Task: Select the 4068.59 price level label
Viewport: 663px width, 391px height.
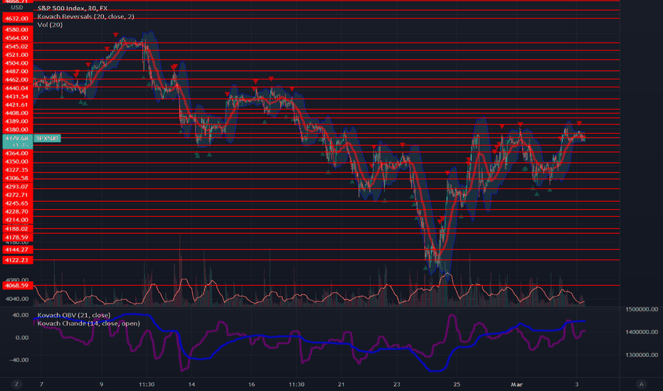Action: [x=17, y=286]
